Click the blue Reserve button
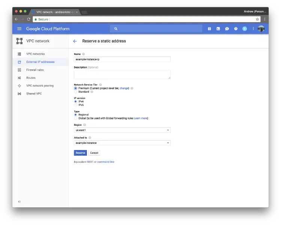The width and height of the screenshot is (281, 225). click(x=80, y=153)
